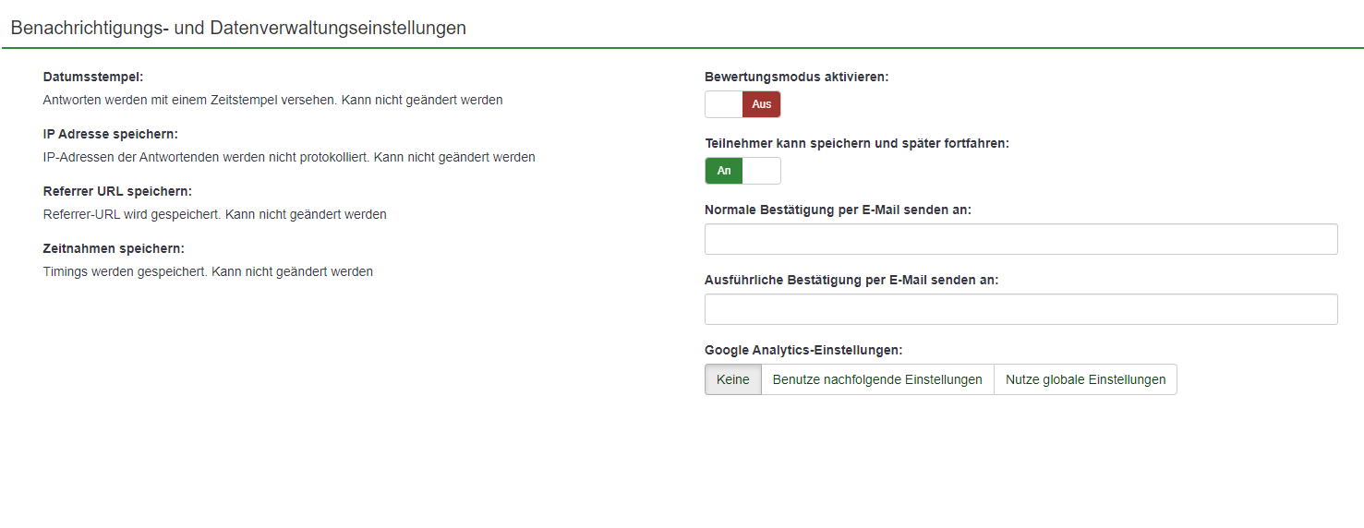The height and width of the screenshot is (528, 1364).
Task: Click the Zeitnahmen speichern label
Action: (114, 248)
